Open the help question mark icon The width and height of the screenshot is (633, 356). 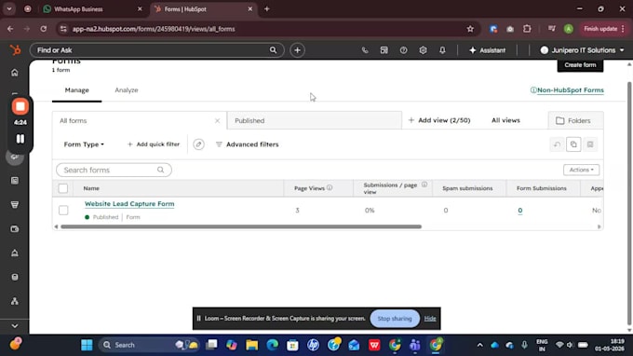point(403,50)
